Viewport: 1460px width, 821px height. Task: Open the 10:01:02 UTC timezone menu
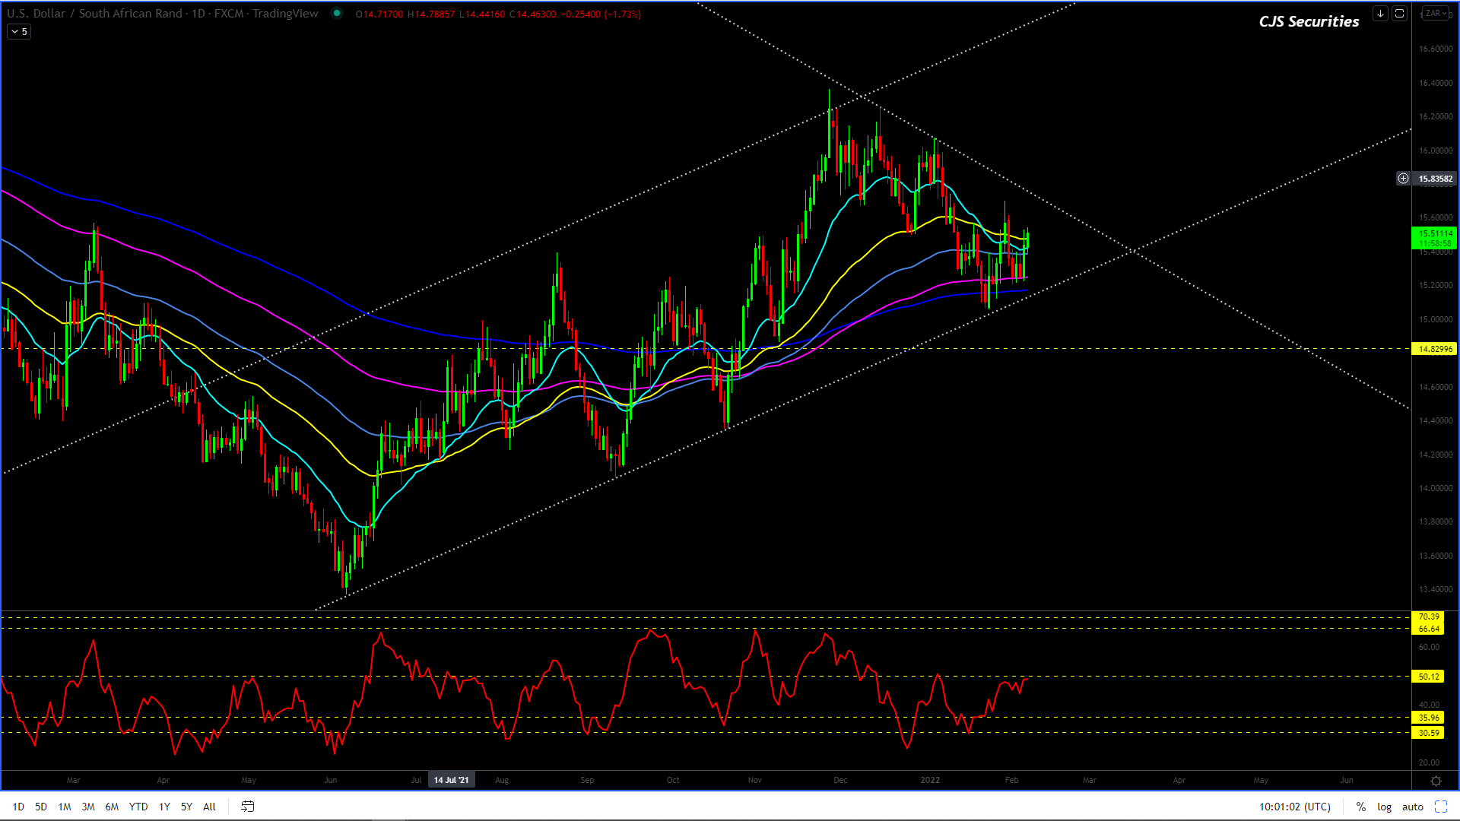click(1294, 807)
